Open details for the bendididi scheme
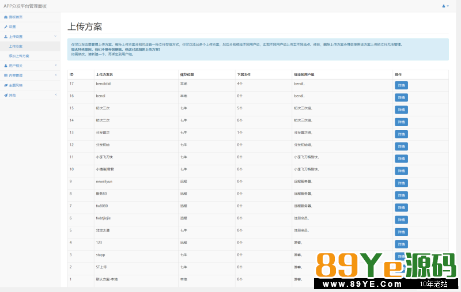 tap(401, 85)
